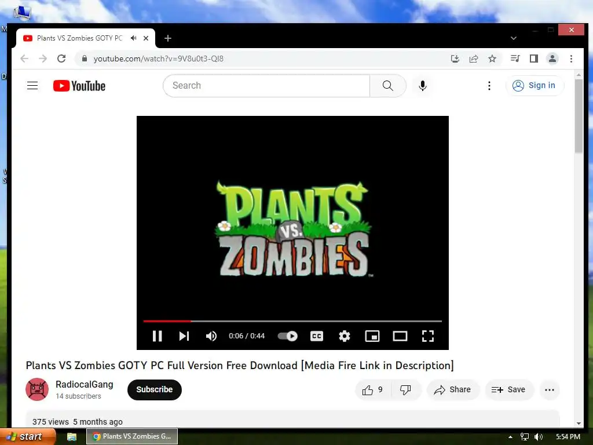
Task: Skip to the next video
Action: tap(184, 336)
